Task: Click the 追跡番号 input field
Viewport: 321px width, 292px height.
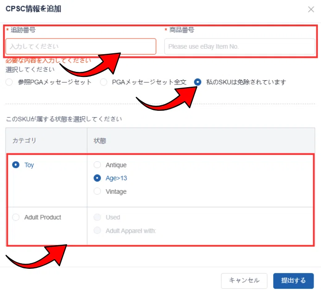Action: click(x=81, y=46)
